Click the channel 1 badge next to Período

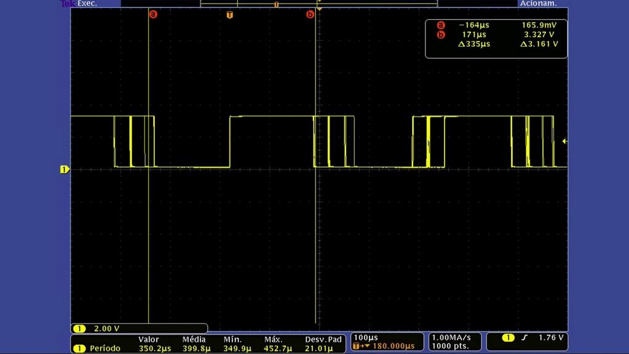click(79, 348)
